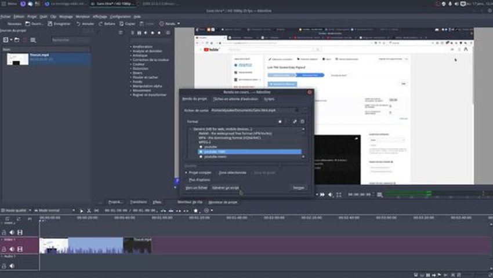The width and height of the screenshot is (493, 278).
Task: Open the dropdown arrow next to Rendu
Action: coord(179,24)
